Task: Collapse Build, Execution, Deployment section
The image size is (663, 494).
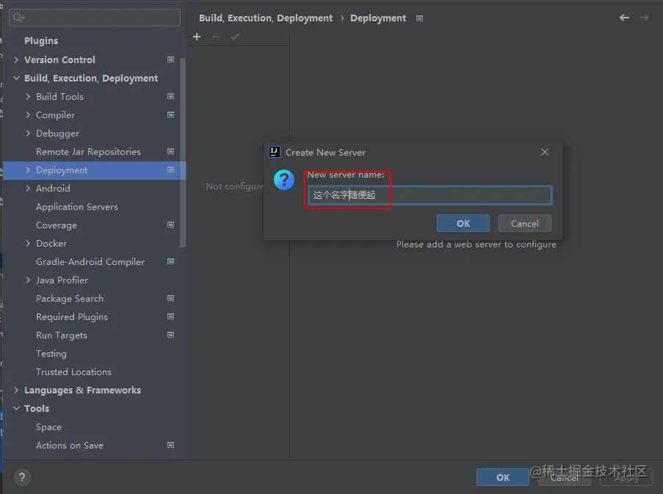Action: pos(16,79)
